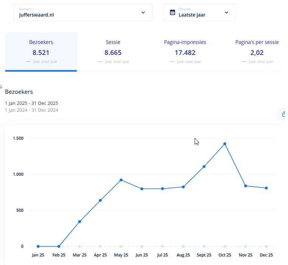
Task: Click the faded previous-year point at Jun 25
Action: click(142, 246)
